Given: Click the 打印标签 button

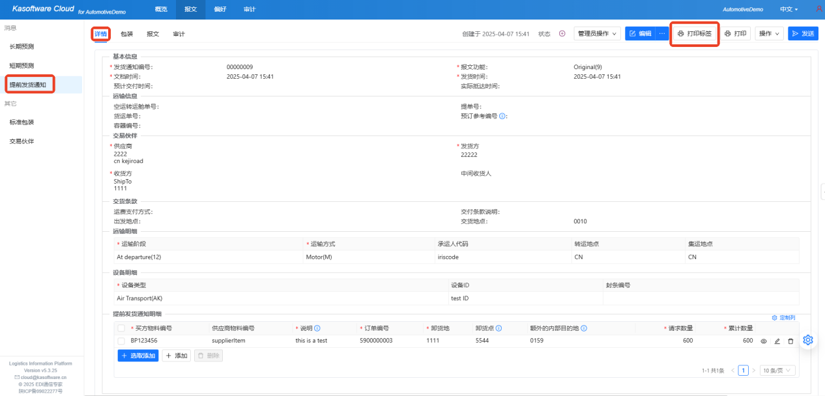Looking at the screenshot, I should click(695, 33).
